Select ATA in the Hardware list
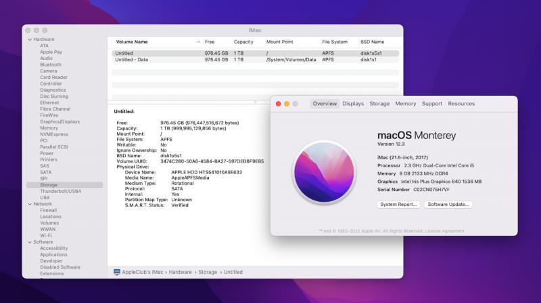Viewport: 541px width, 303px height. [x=44, y=46]
